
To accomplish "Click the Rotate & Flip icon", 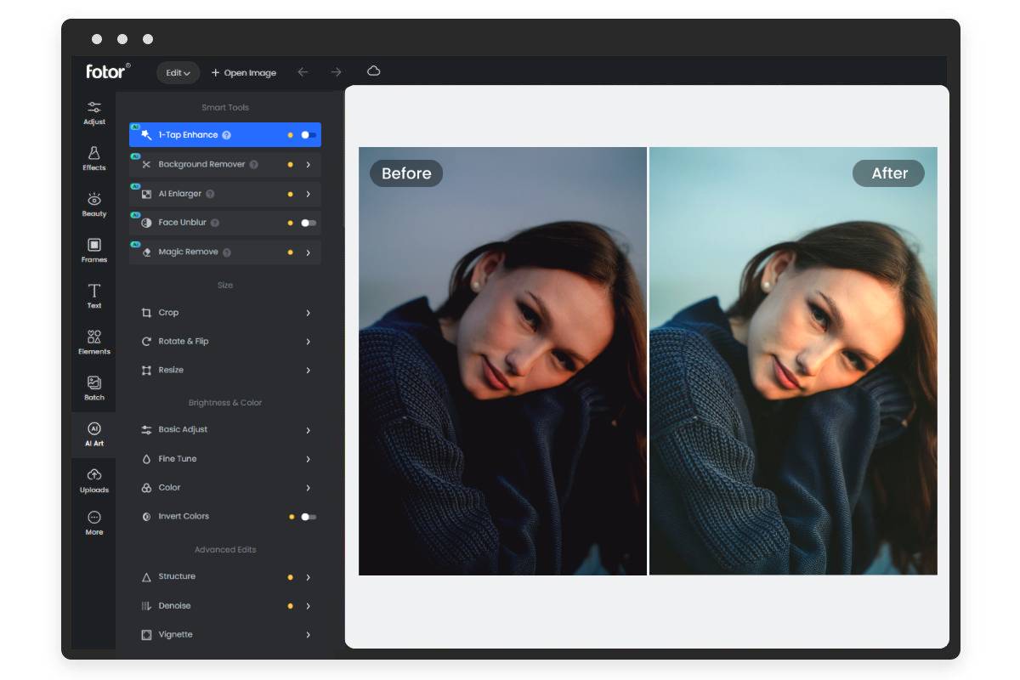I will click(x=146, y=342).
